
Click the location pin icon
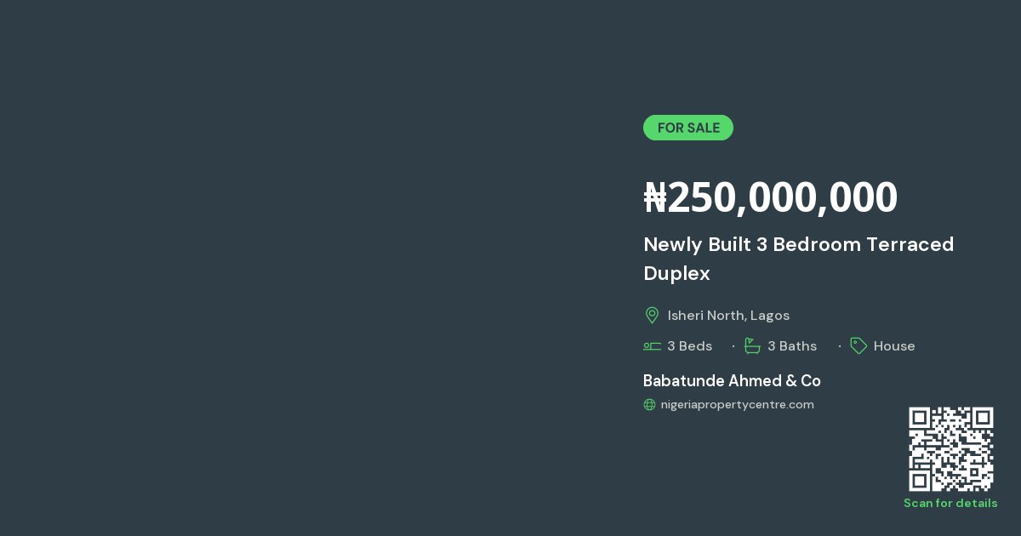[x=652, y=316]
